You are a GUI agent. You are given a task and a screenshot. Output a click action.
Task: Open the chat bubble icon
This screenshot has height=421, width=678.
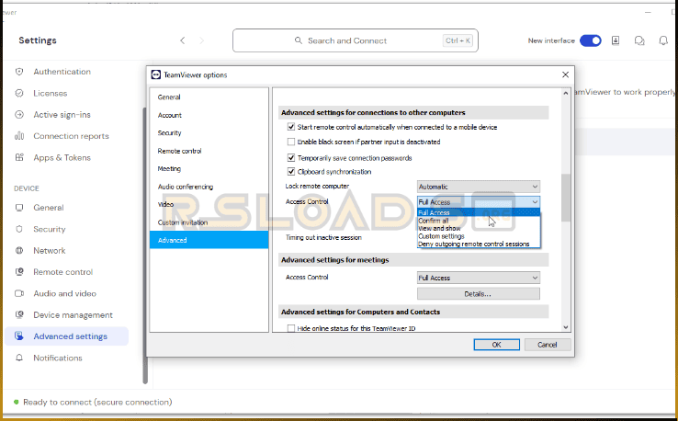[x=639, y=40]
